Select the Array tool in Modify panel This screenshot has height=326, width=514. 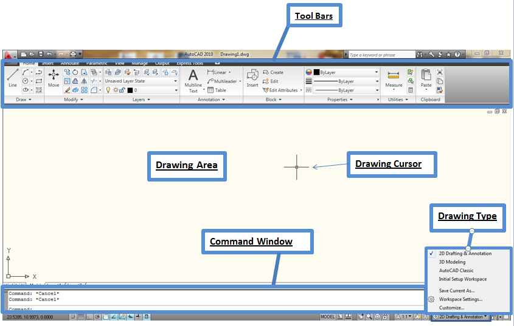click(x=84, y=90)
